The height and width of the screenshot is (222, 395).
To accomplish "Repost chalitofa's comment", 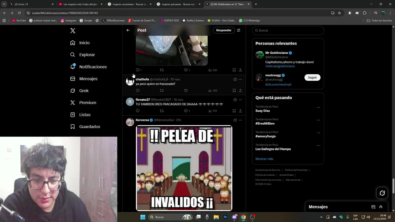I will 162,91.
